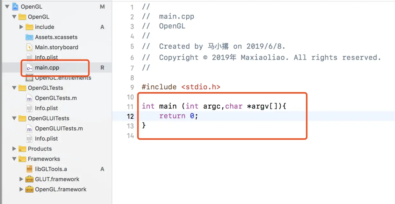Click the OpenGL project icon at the root
Screen dimensions: 395x204
pos(15,7)
